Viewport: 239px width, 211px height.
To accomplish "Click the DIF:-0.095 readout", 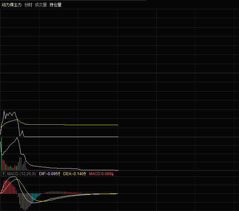I will pos(48,174).
